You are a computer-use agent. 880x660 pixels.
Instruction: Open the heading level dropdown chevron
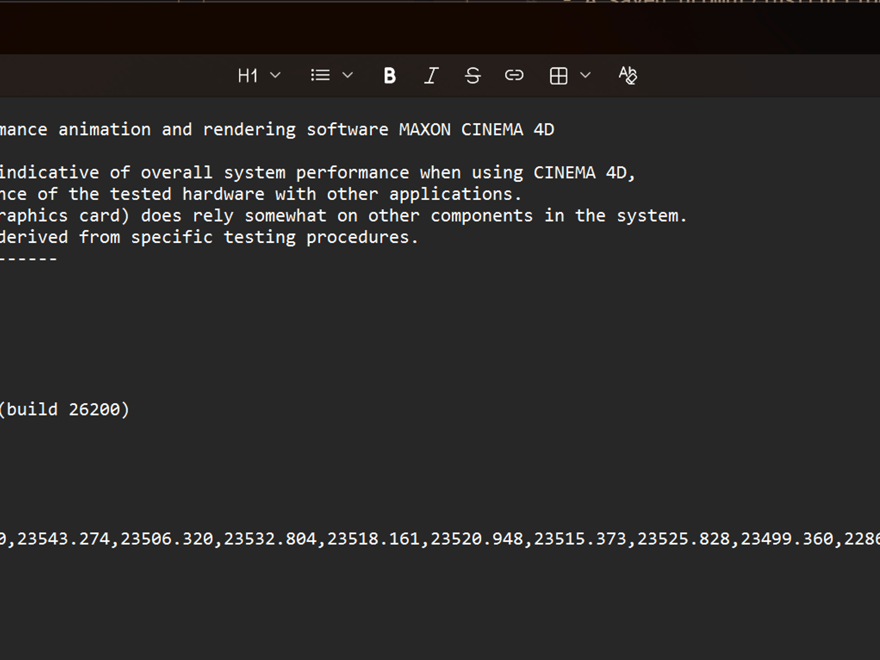pos(275,76)
